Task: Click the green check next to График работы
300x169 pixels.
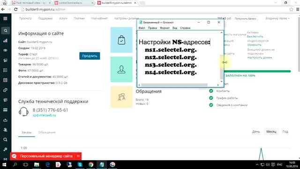Action: 211,98
